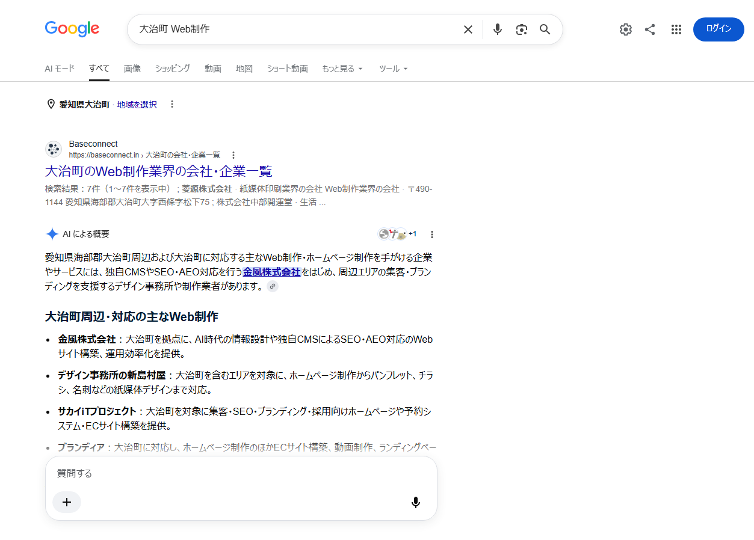Click the Baseconnect site favicon
754x540 pixels.
(54, 149)
